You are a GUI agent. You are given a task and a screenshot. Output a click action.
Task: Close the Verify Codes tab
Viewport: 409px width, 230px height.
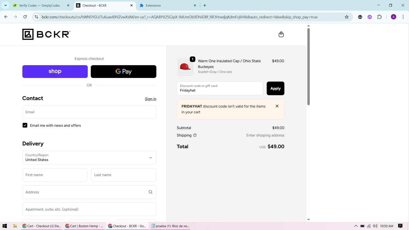point(68,5)
